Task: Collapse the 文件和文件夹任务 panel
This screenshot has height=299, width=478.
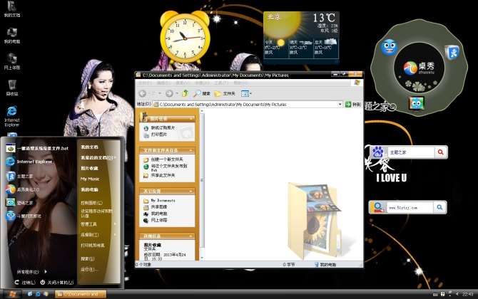Action: (191, 150)
